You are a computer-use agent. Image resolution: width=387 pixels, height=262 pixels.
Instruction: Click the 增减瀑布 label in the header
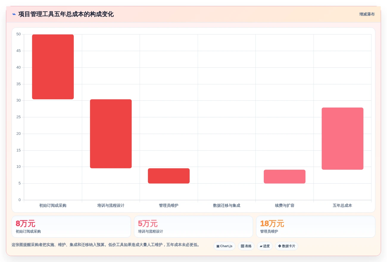367,14
